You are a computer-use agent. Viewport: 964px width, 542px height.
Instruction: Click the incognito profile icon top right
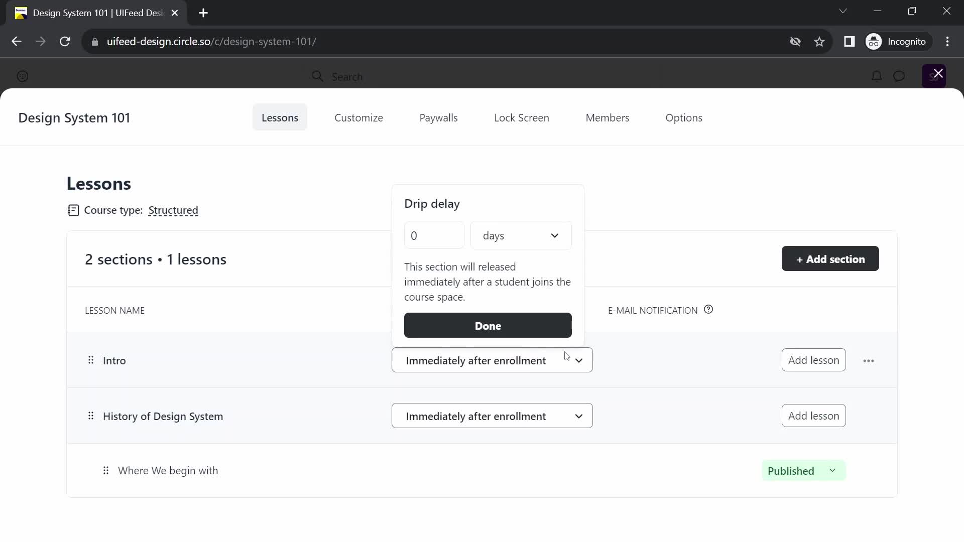point(874,41)
